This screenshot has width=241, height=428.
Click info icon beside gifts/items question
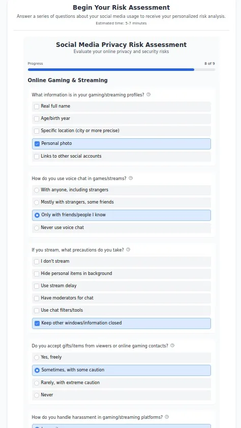(x=172, y=345)
